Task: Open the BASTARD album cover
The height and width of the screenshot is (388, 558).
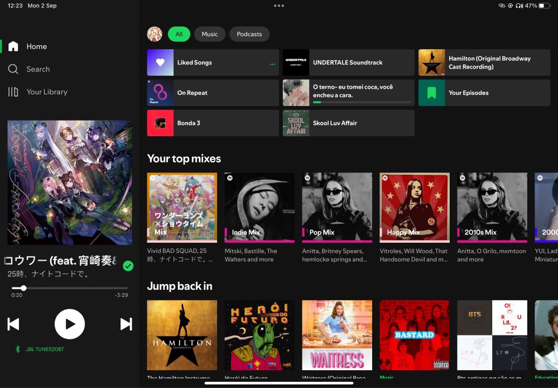Action: [x=415, y=335]
